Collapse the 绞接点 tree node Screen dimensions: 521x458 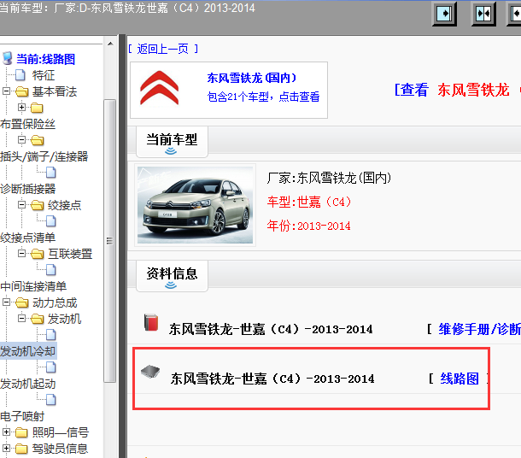tap(21, 205)
